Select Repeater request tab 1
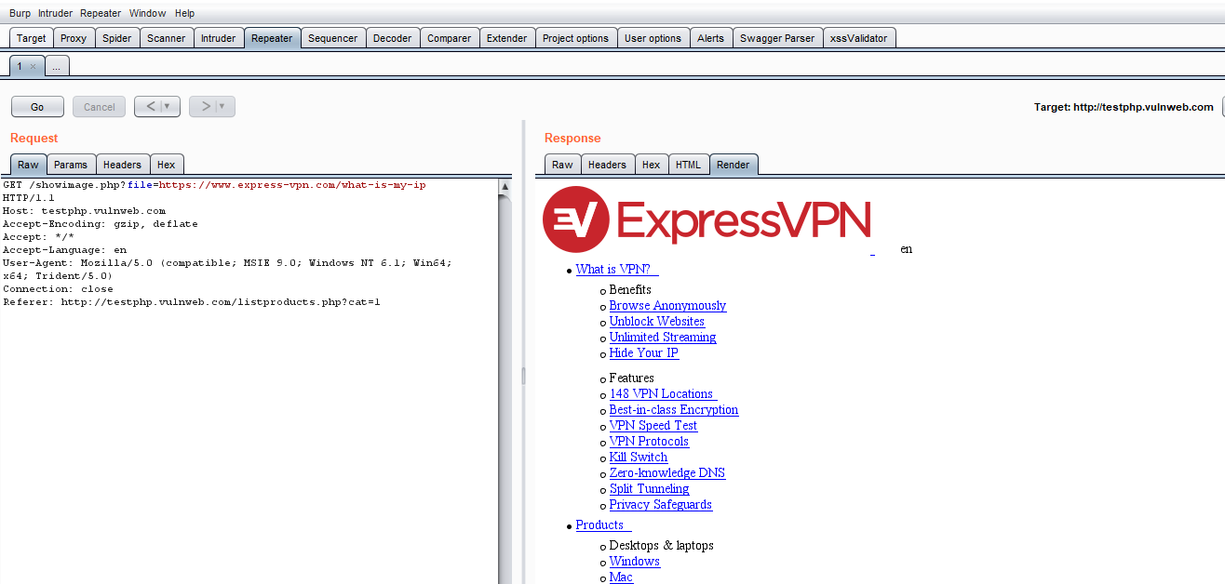This screenshot has width=1225, height=584. 20,66
